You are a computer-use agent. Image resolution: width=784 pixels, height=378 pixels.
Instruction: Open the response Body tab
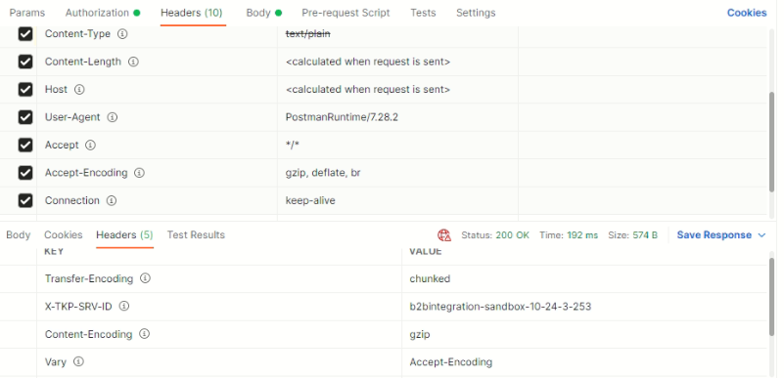pyautogui.click(x=19, y=234)
